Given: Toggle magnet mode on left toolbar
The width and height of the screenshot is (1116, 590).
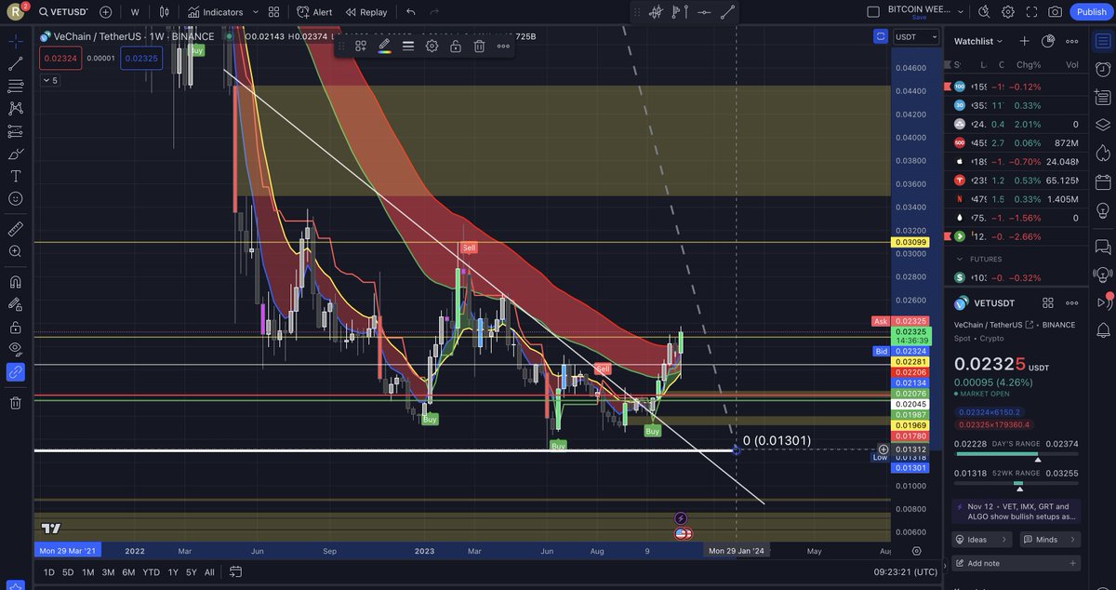Looking at the screenshot, I should 16,282.
